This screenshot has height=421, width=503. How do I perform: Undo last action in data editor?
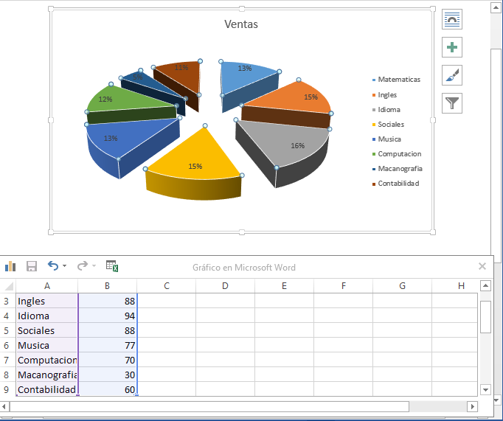click(x=53, y=266)
